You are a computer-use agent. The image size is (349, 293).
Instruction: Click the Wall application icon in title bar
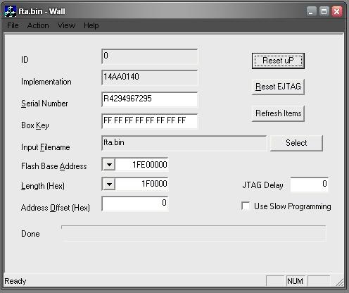click(x=10, y=11)
